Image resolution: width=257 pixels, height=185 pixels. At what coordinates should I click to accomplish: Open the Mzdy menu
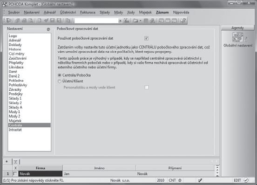119,12
